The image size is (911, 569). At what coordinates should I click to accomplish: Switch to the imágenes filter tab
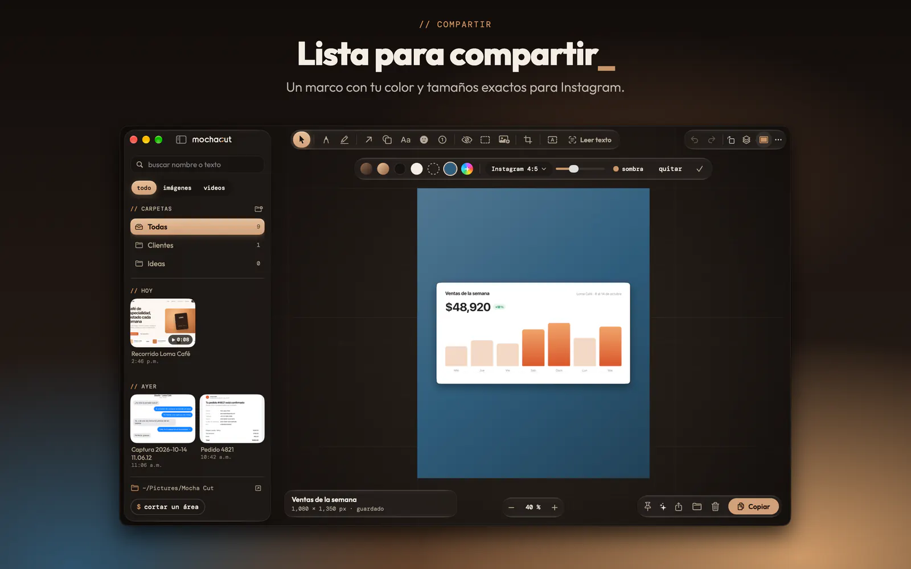177,188
